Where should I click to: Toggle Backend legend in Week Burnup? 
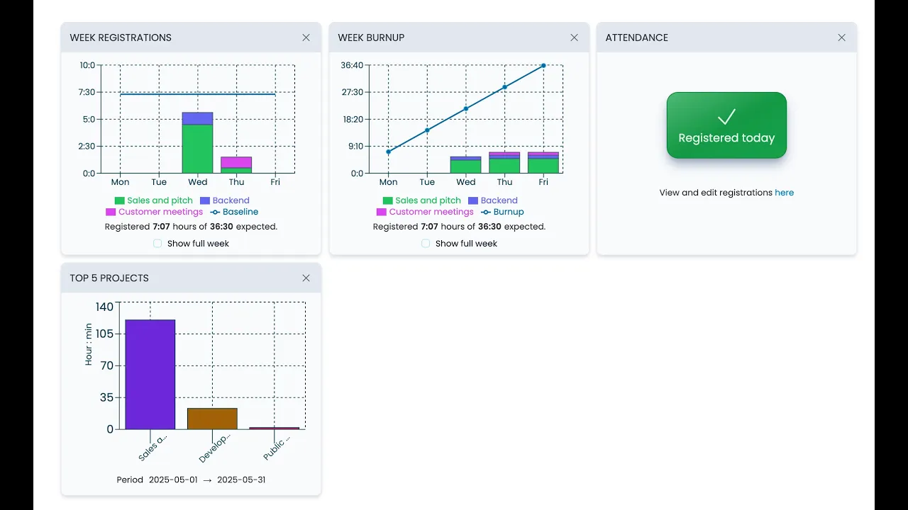coord(492,200)
